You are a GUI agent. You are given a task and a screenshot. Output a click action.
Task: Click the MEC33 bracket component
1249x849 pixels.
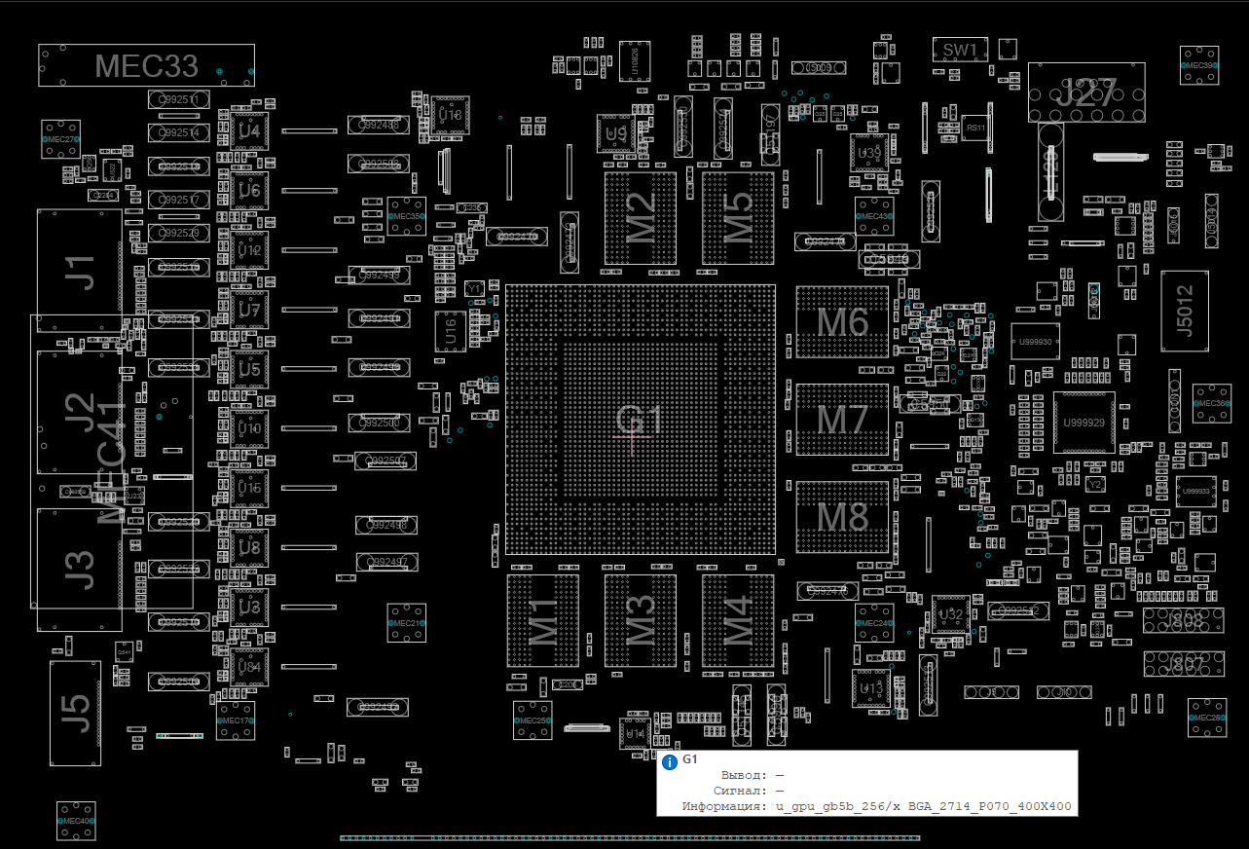(146, 65)
